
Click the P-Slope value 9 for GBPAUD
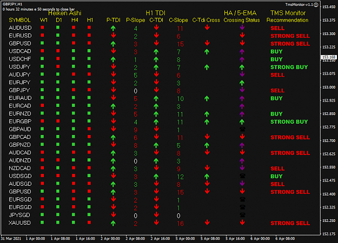click(x=135, y=130)
